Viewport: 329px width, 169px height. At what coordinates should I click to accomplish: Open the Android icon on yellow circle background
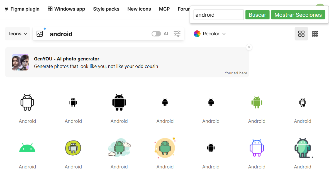pos(165,148)
